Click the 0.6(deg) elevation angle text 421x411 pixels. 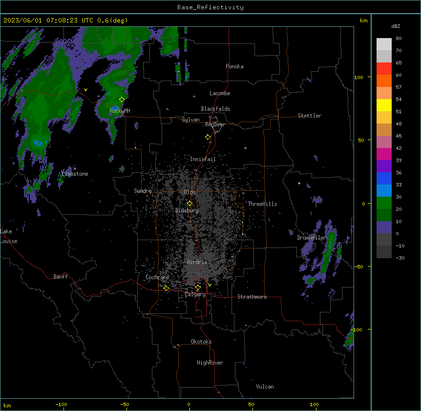pos(112,21)
